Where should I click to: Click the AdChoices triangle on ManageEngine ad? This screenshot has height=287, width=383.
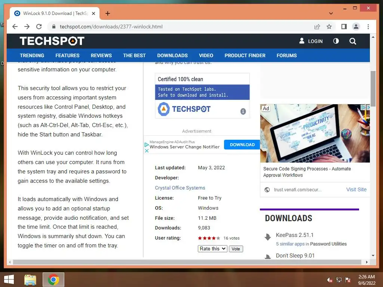pyautogui.click(x=147, y=145)
